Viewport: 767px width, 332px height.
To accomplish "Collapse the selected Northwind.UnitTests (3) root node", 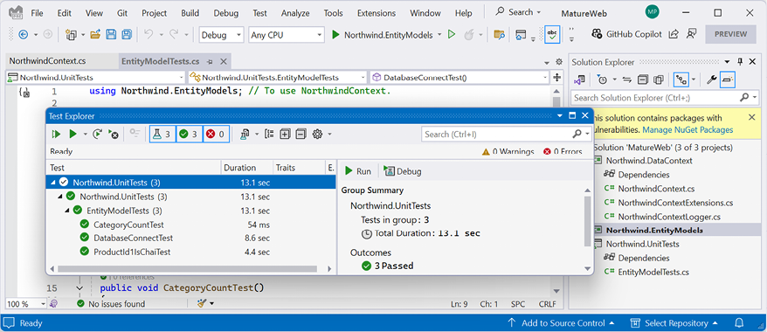I will tap(52, 183).
